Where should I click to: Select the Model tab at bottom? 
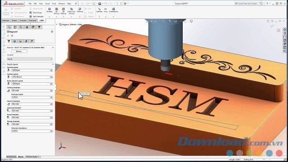[x=21, y=157]
